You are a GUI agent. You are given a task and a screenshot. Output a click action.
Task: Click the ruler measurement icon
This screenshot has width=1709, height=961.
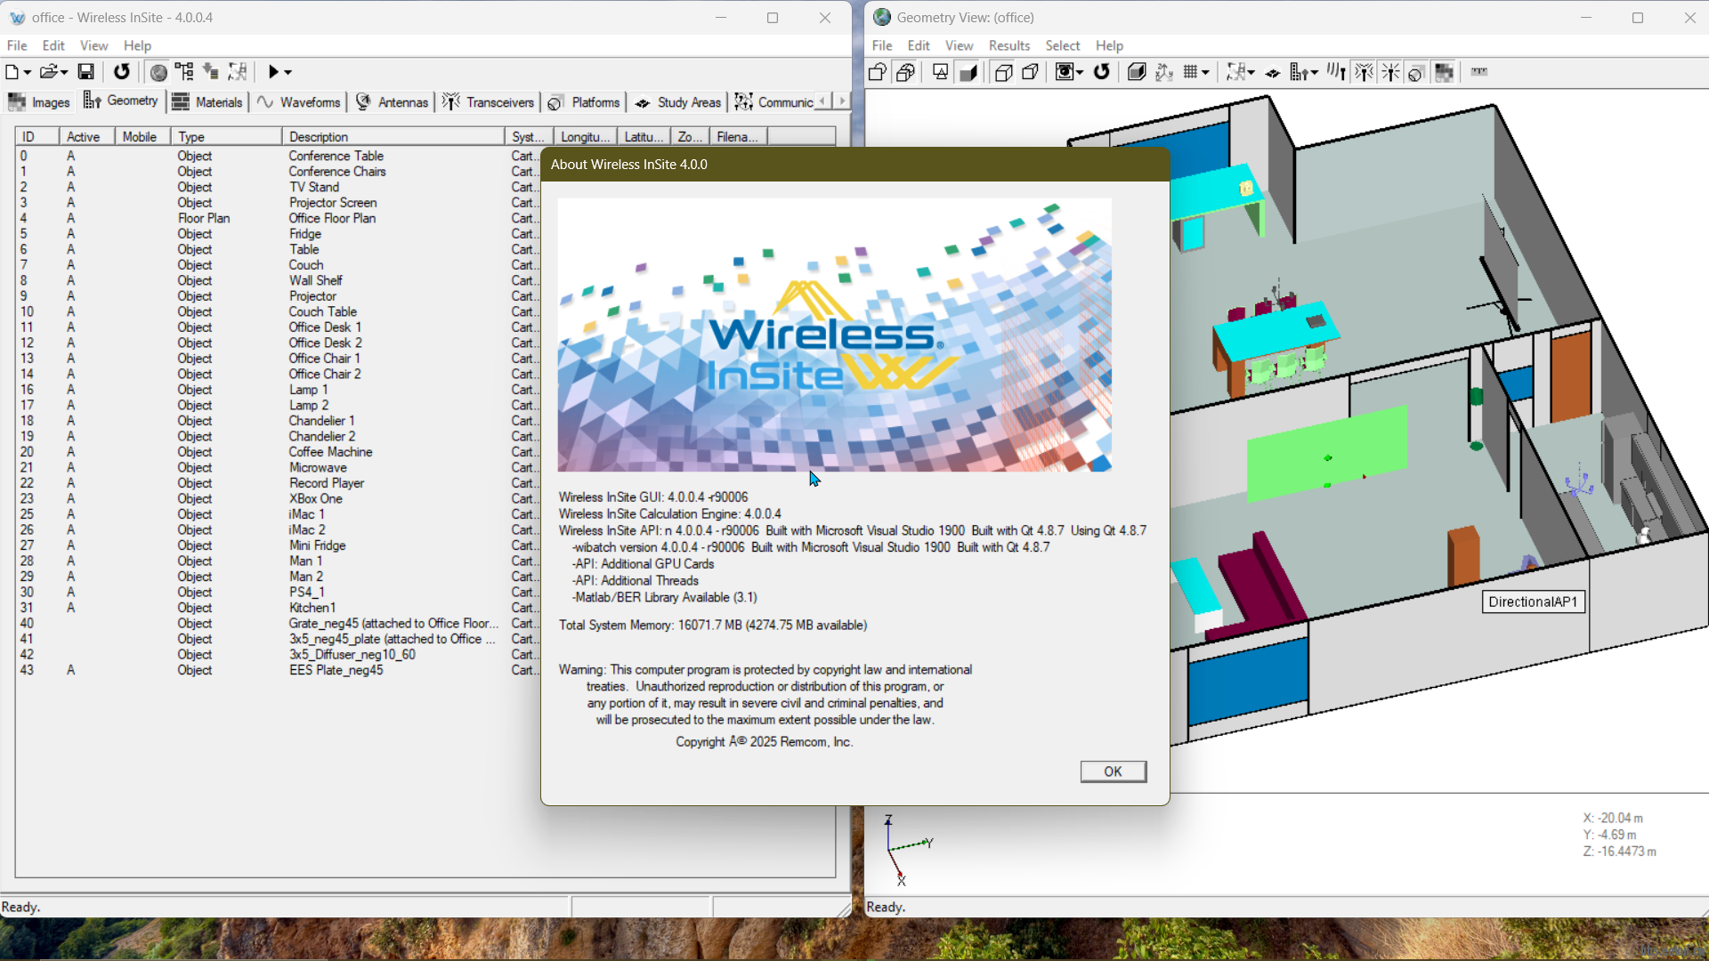coord(1479,72)
